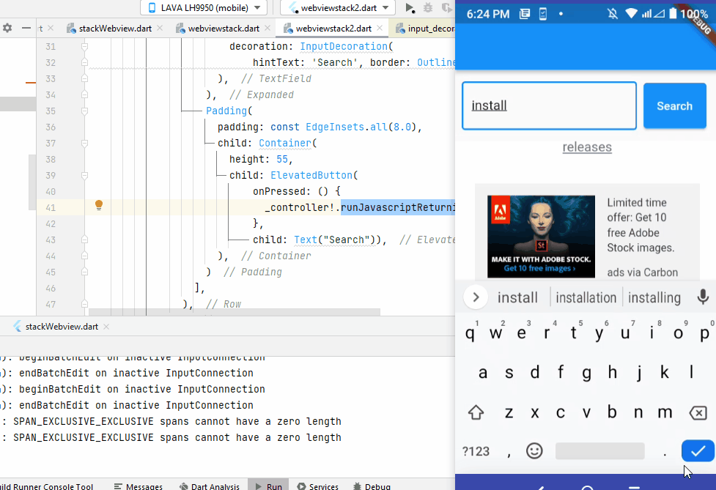This screenshot has width=716, height=490.
Task: Click the Container text on line 37
Action: click(x=285, y=144)
